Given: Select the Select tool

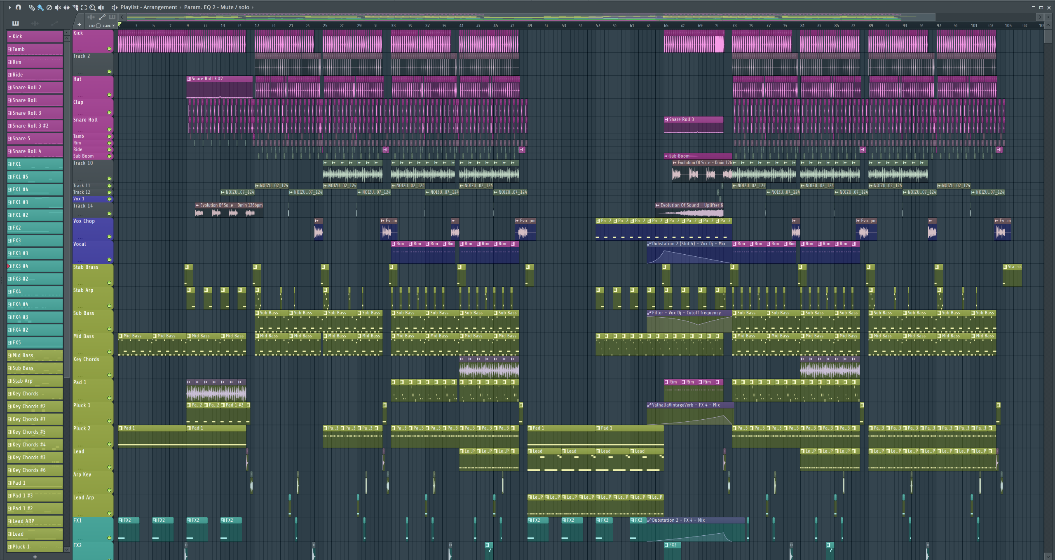Looking at the screenshot, I should coord(84,7).
